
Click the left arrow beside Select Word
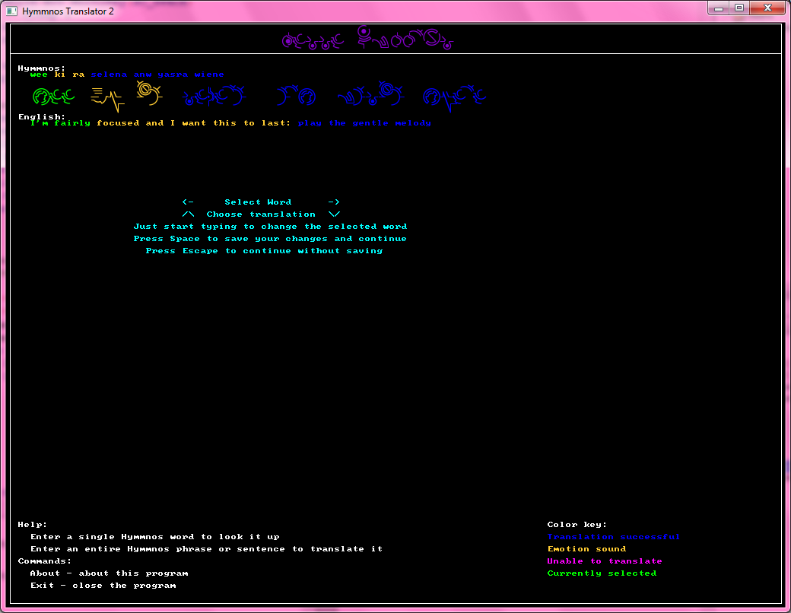(x=188, y=202)
